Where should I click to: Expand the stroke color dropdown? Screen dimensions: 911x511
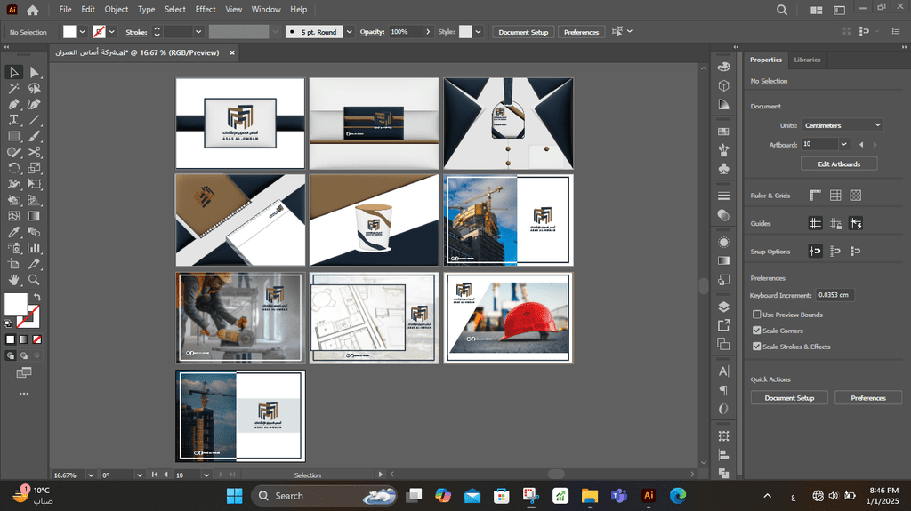[111, 32]
